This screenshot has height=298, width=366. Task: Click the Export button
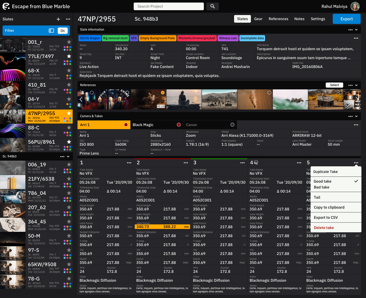pos(346,19)
